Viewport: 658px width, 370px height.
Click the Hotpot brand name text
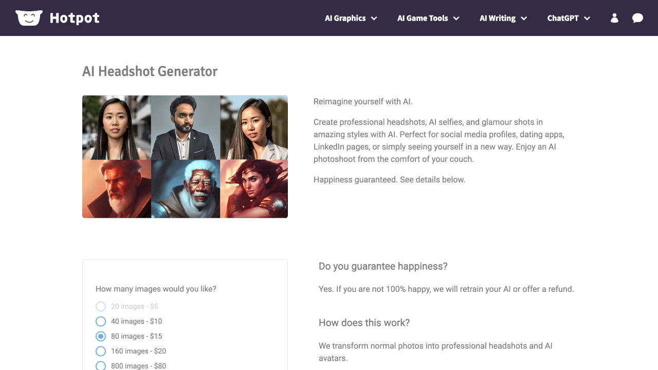click(74, 17)
